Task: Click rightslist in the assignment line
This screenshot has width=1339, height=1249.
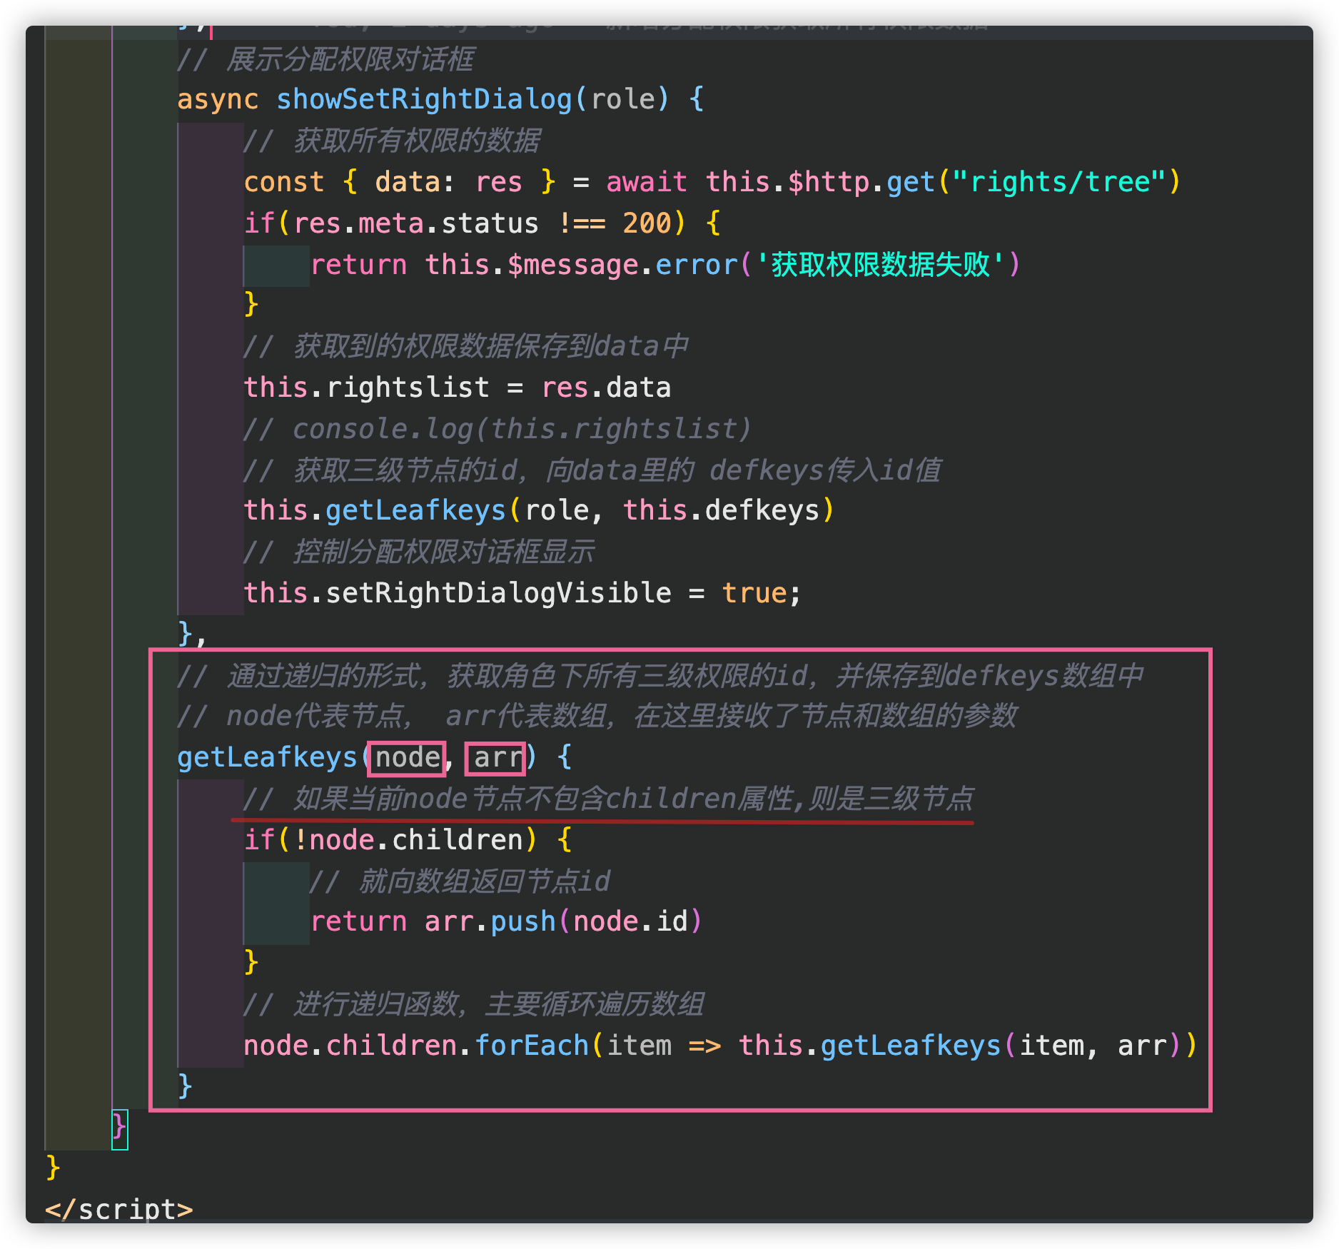Action: (x=408, y=388)
